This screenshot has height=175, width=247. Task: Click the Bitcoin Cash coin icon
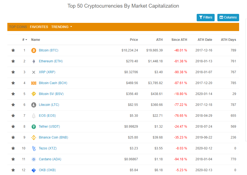coord(33,83)
